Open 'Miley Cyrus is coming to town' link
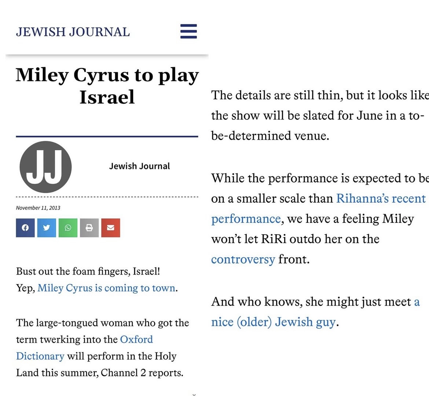 point(106,288)
